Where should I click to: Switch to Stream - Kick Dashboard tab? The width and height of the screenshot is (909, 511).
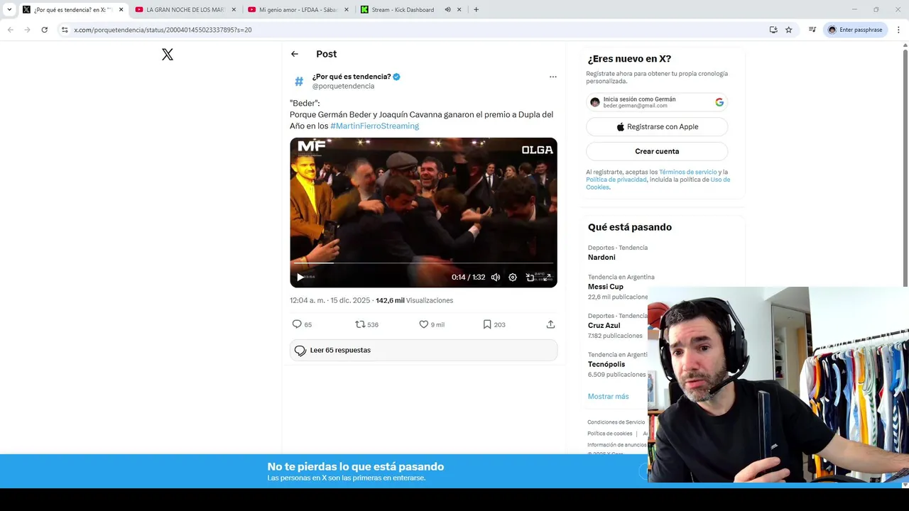[x=410, y=10]
